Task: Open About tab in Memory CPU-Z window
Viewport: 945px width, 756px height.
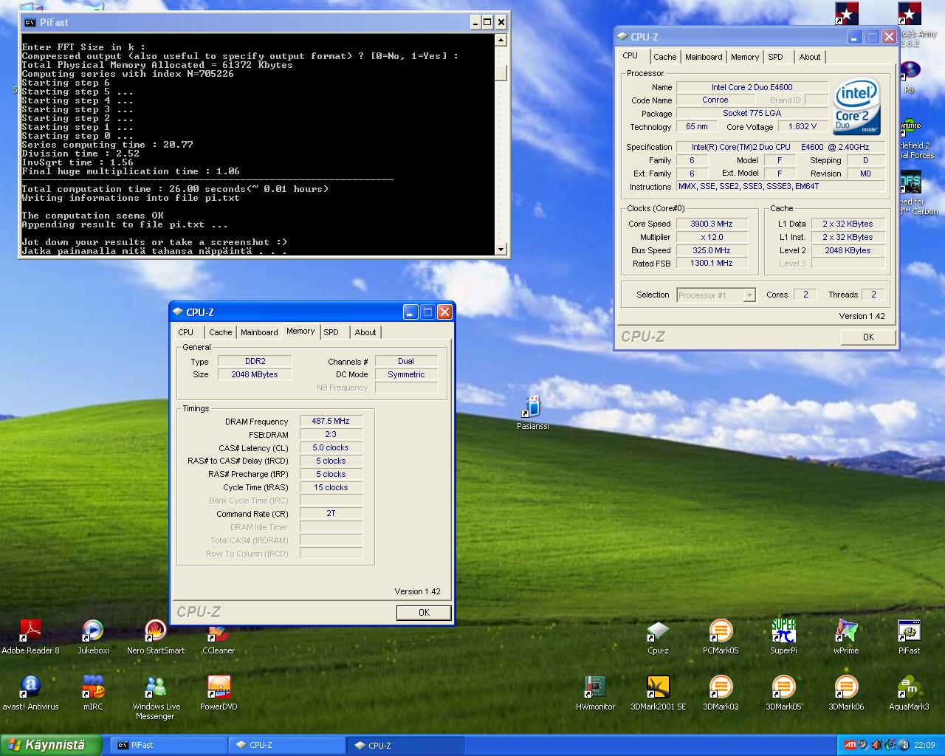Action: point(365,332)
